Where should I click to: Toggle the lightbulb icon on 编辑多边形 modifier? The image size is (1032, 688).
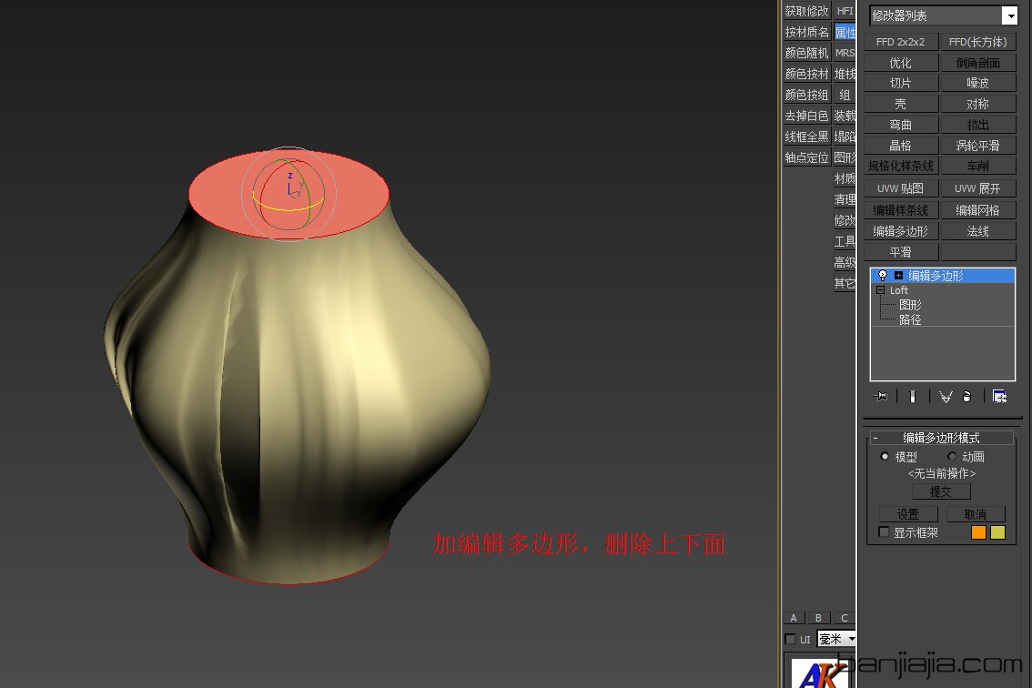click(x=883, y=275)
